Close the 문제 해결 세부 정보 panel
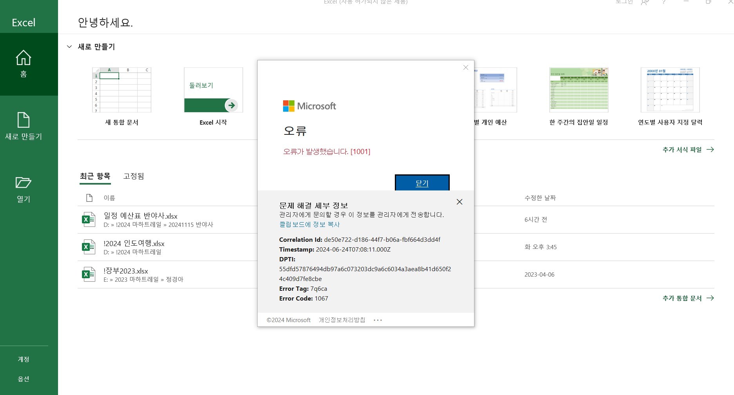734x395 pixels. (x=460, y=202)
